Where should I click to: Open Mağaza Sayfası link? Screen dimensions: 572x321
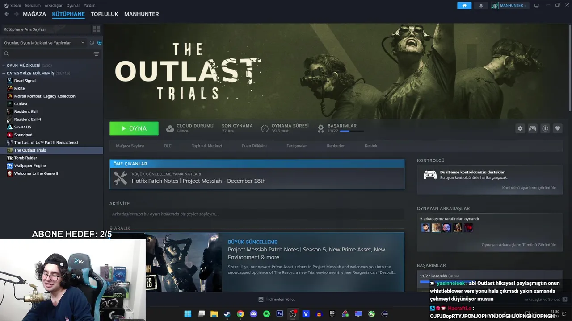click(130, 146)
